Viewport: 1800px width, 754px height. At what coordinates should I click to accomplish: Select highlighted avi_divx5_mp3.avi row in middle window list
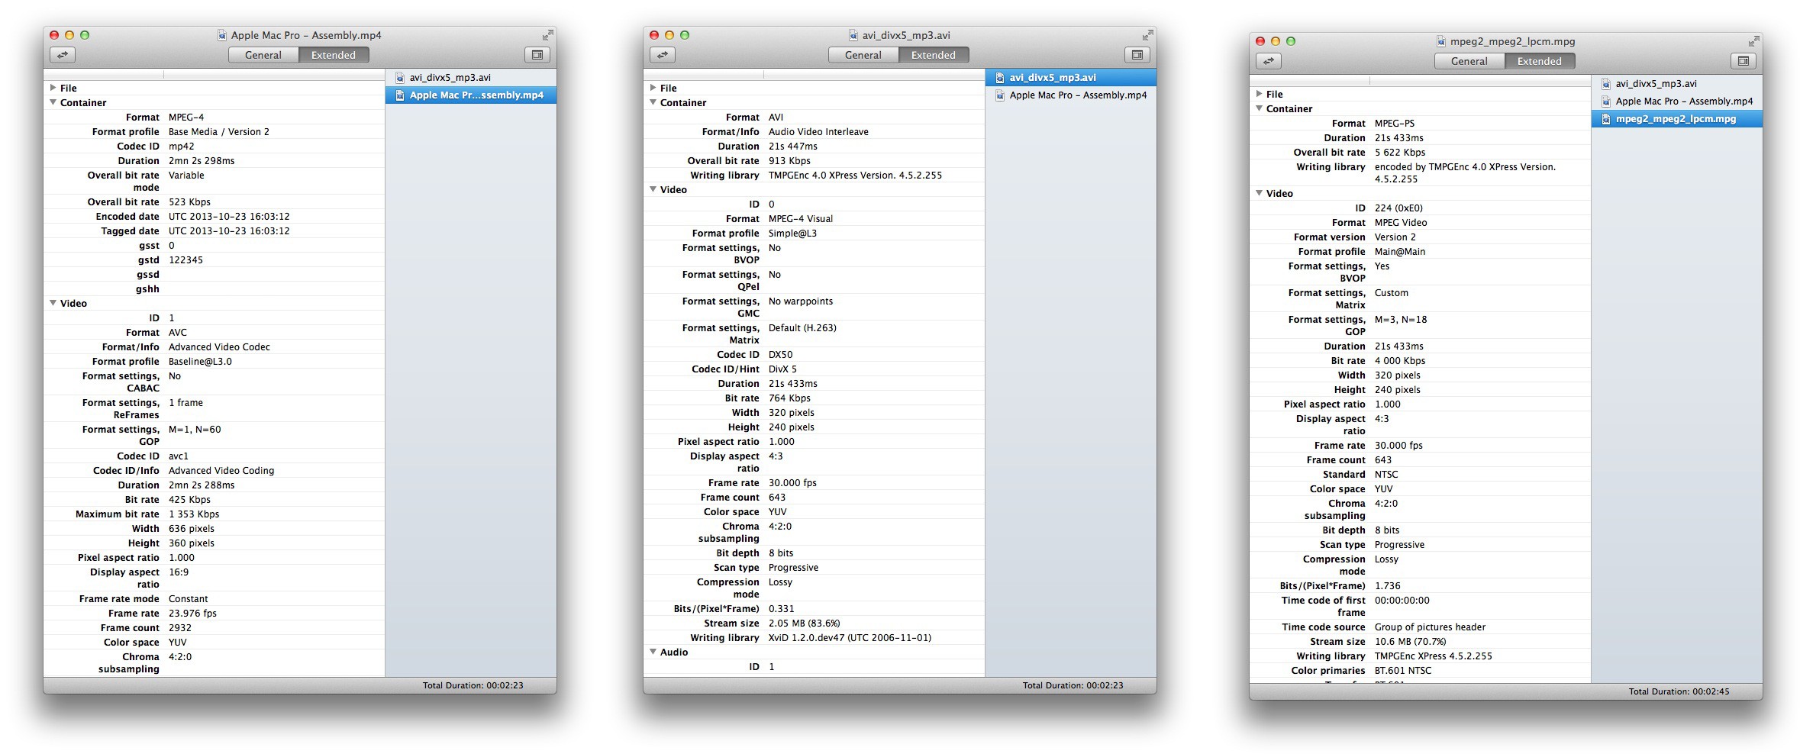pos(1071,78)
